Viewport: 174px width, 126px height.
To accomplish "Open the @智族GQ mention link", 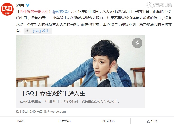I will pos(60,12).
